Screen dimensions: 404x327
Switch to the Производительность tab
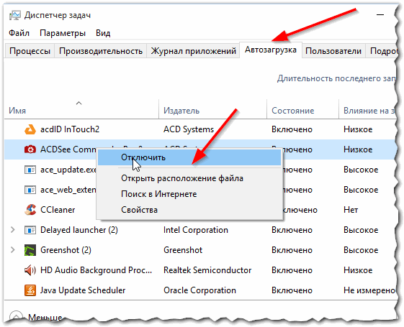[x=101, y=51]
